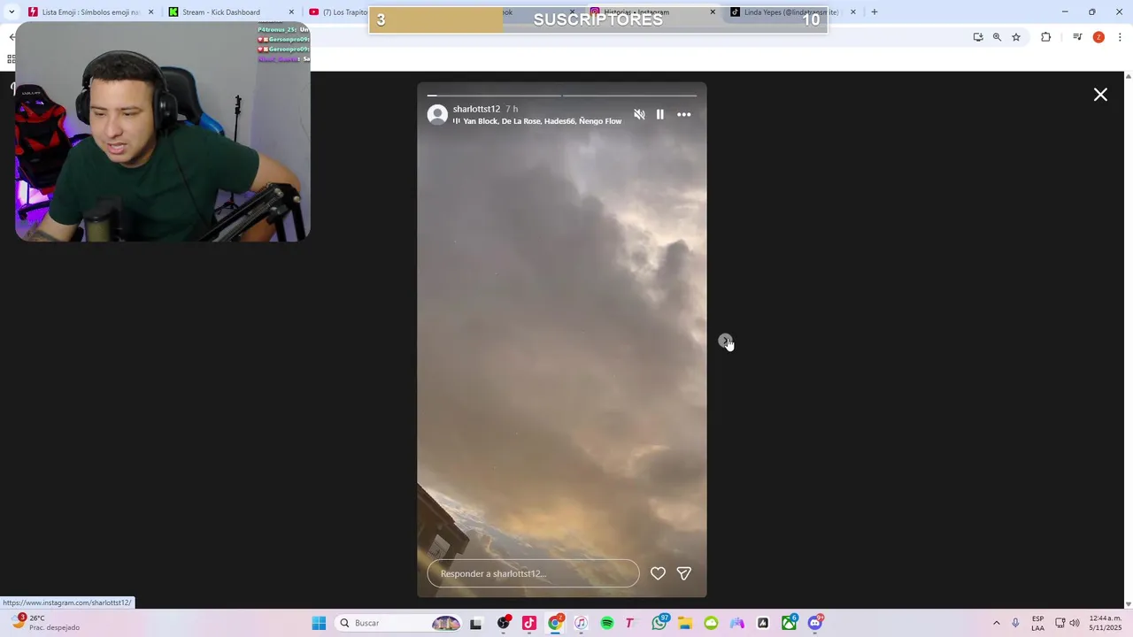Show hidden system tray icons
Screen dimensions: 1133x637
996,623
